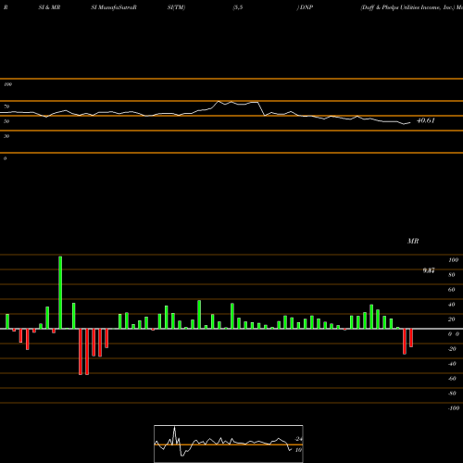Click the end point of the RSI line
463x463 pixels.
pos(410,123)
